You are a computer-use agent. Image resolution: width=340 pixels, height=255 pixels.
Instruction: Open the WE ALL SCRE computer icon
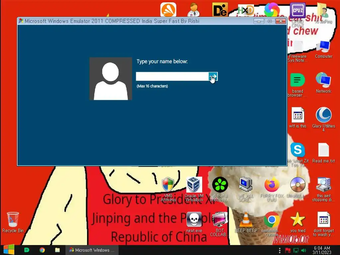pos(246,189)
